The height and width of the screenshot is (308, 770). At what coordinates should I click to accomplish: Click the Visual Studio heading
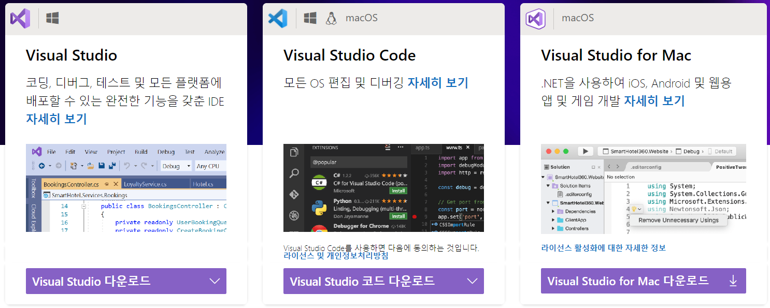72,55
